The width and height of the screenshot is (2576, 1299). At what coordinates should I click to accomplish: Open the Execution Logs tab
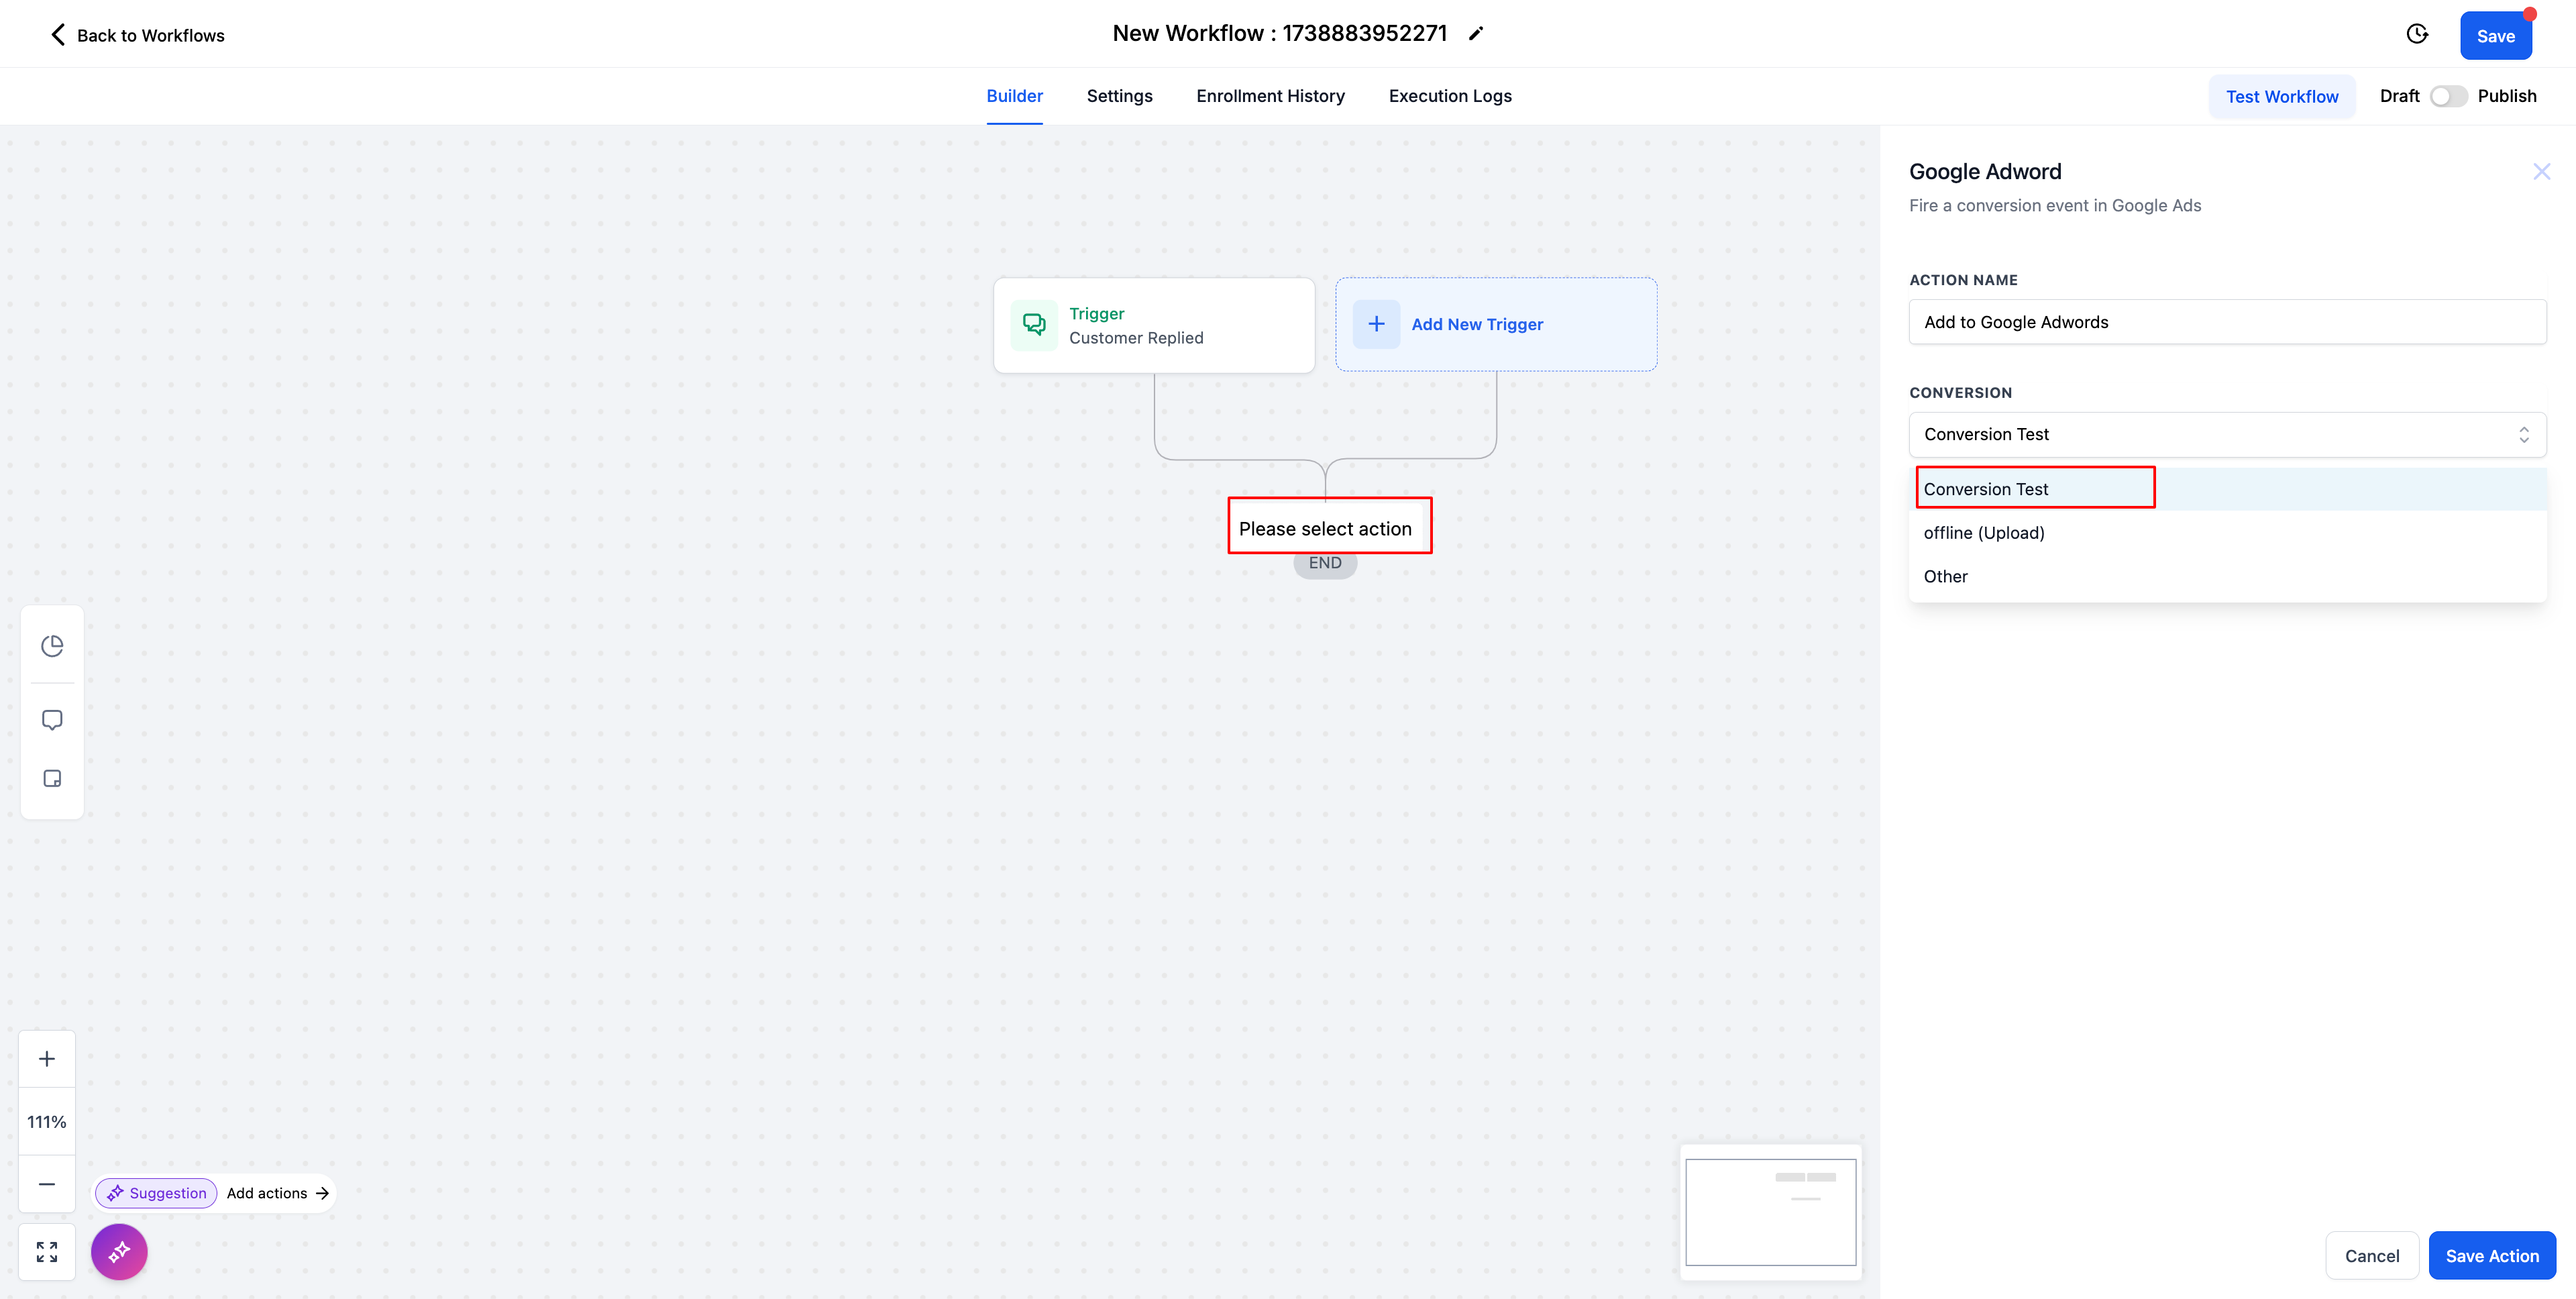[x=1450, y=95]
